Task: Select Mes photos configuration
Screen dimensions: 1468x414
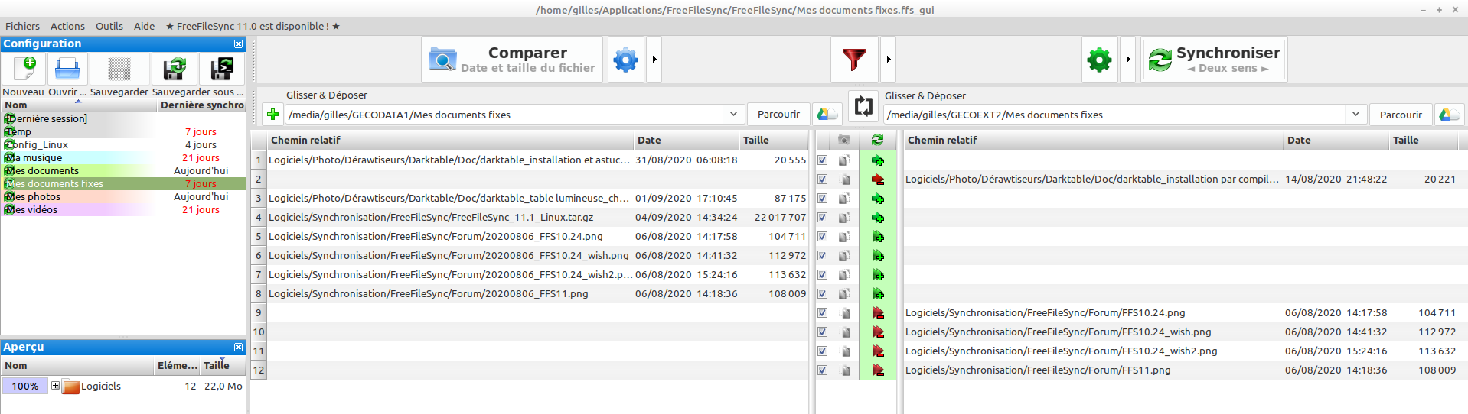Action: (123, 197)
